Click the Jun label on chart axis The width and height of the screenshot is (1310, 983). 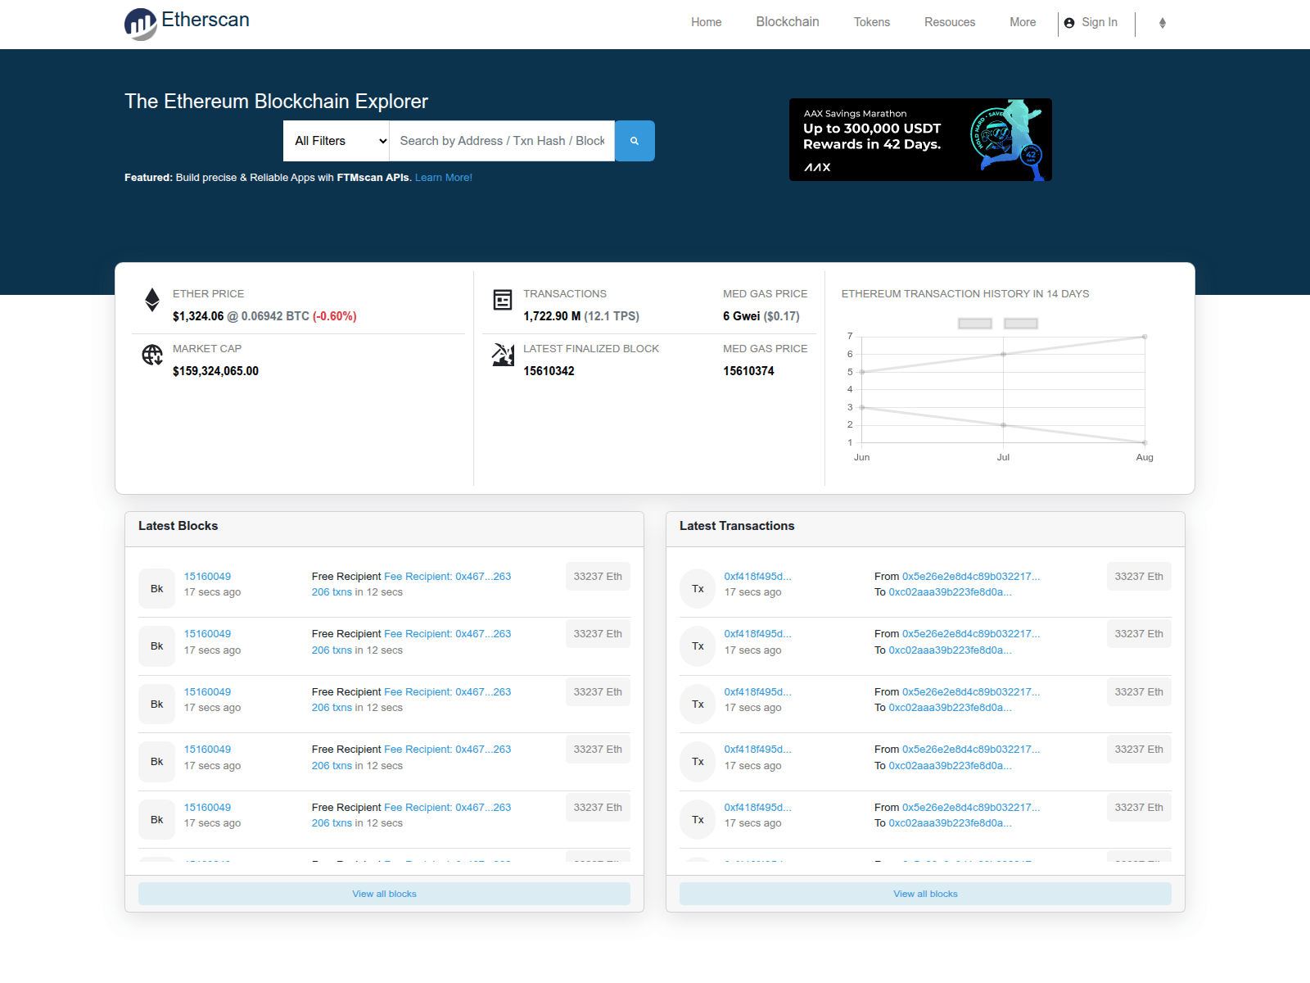861,457
